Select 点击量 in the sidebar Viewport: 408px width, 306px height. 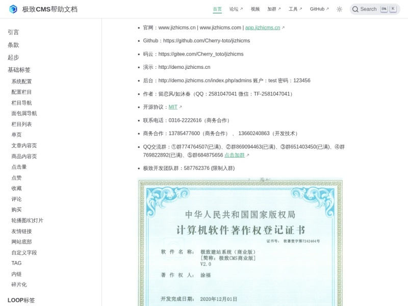click(19, 167)
